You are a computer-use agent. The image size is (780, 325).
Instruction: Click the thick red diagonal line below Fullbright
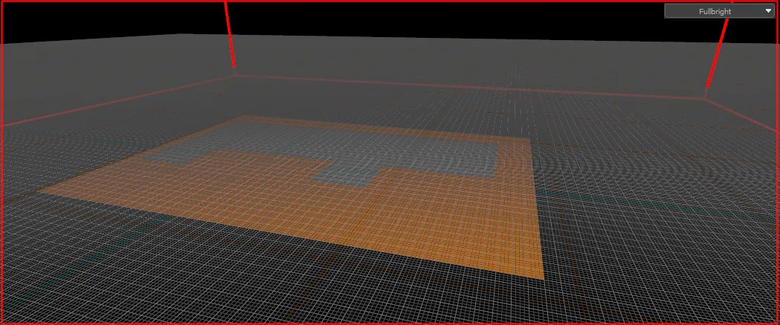[x=717, y=53]
